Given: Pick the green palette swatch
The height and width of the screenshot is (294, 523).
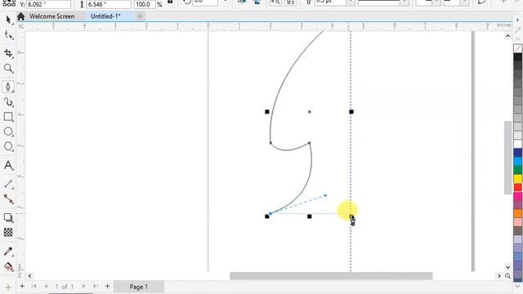Looking at the screenshot, I should tap(517, 170).
